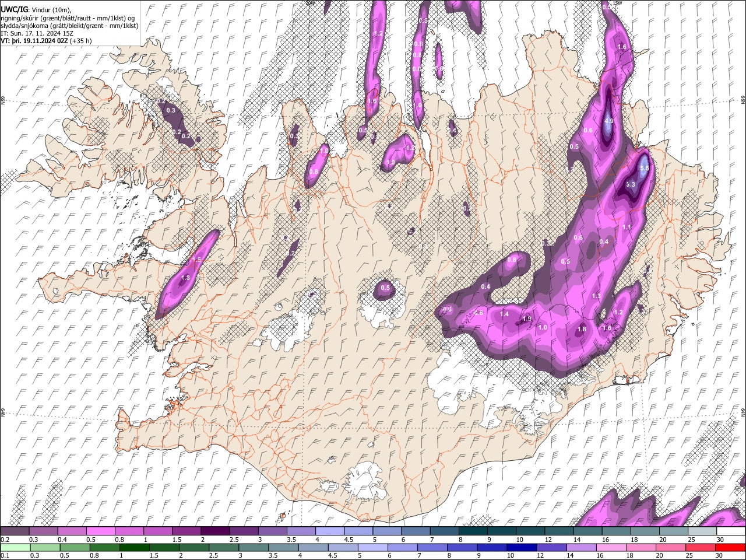Screen dimensions: 746x560
Task: Click the 'VT: þri. 19.11.2024 02Z' valid time
Action: coord(34,41)
